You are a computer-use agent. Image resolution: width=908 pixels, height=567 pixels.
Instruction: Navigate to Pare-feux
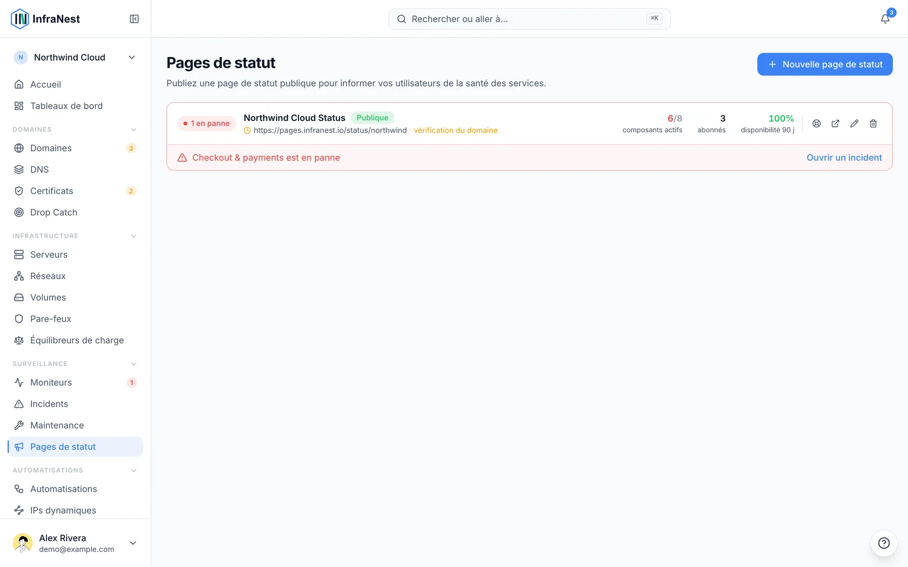[75, 319]
